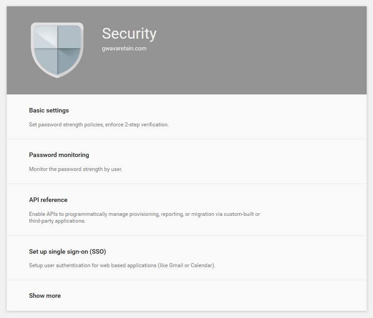The height and width of the screenshot is (318, 373).
Task: Open Basic settings section
Action: click(49, 110)
